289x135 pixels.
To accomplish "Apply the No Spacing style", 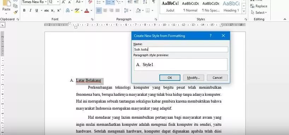I will click(211, 6).
